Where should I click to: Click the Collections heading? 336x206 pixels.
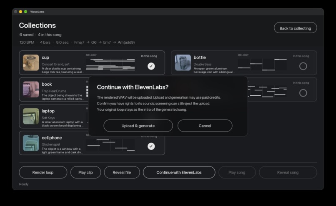37,25
